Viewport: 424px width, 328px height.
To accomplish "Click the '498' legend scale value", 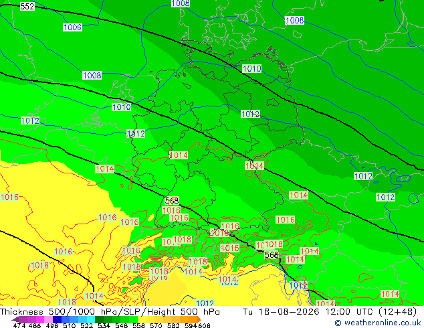I will tap(52, 325).
